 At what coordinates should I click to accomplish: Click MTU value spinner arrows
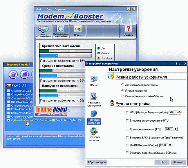click(x=179, y=113)
